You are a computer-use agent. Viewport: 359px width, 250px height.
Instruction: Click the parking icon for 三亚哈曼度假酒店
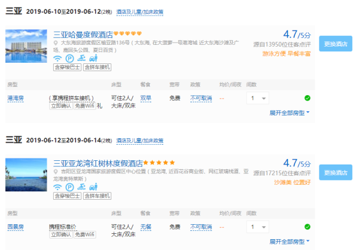(x=69, y=59)
